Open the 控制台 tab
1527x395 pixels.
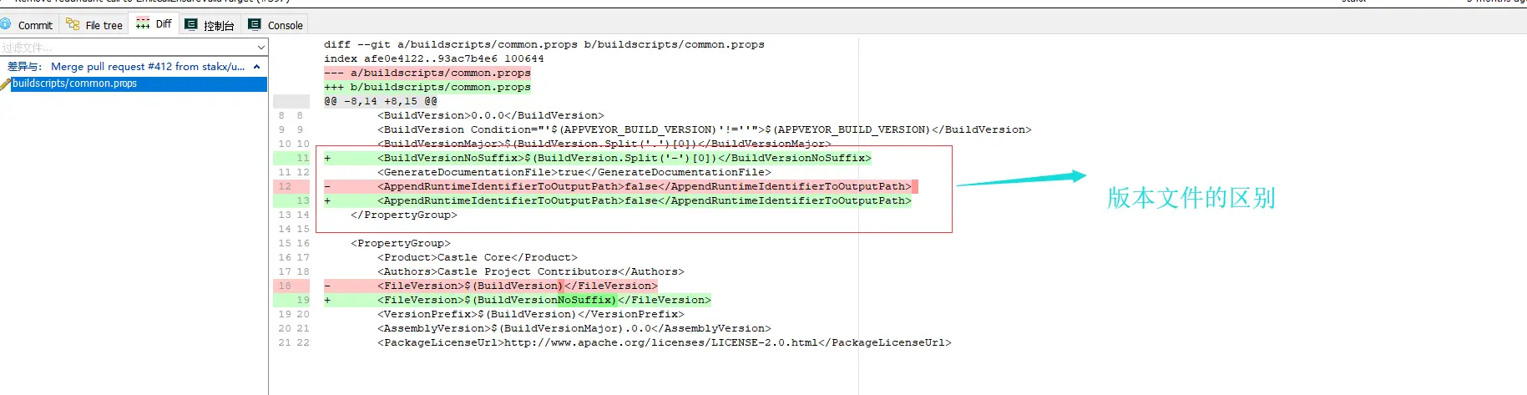(210, 25)
